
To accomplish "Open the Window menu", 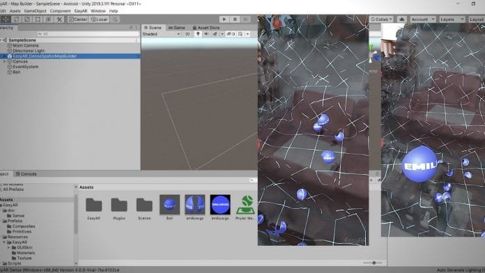I will click(98, 11).
